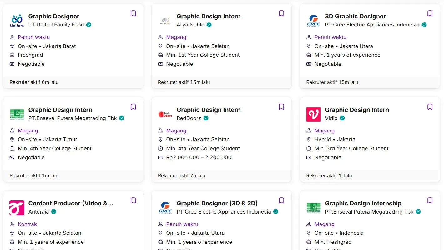Image resolution: width=444 pixels, height=250 pixels.
Task: Click 'Min. 1st Year College Student' text
Action: 203,55
